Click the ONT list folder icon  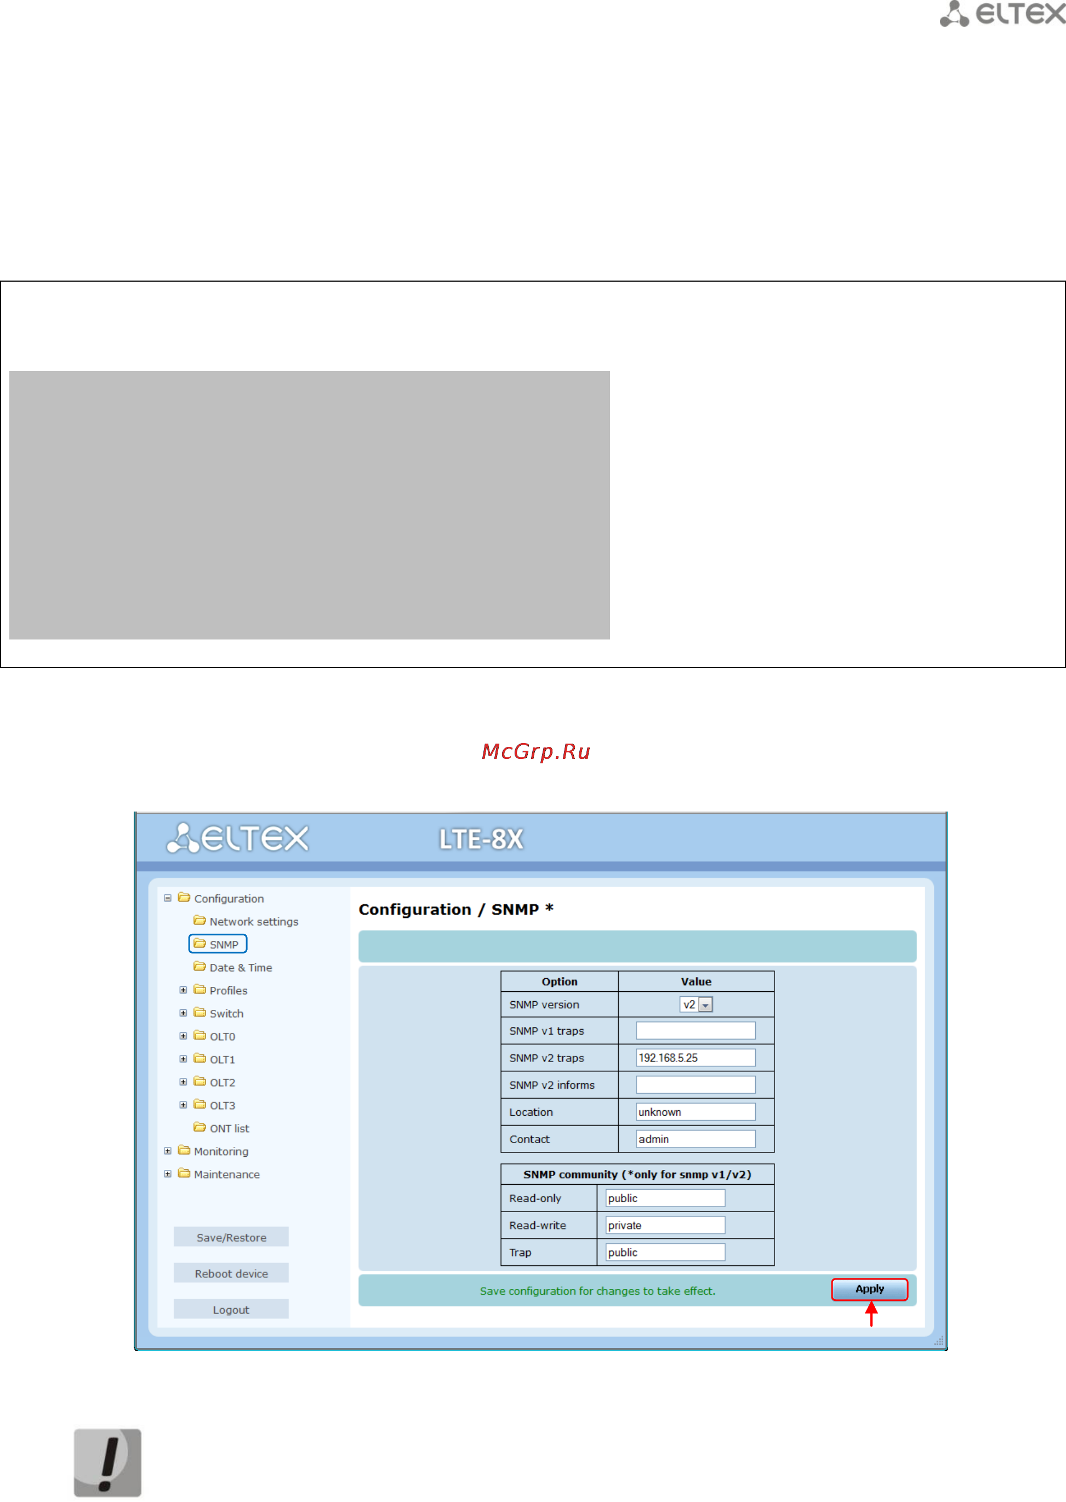(199, 1127)
